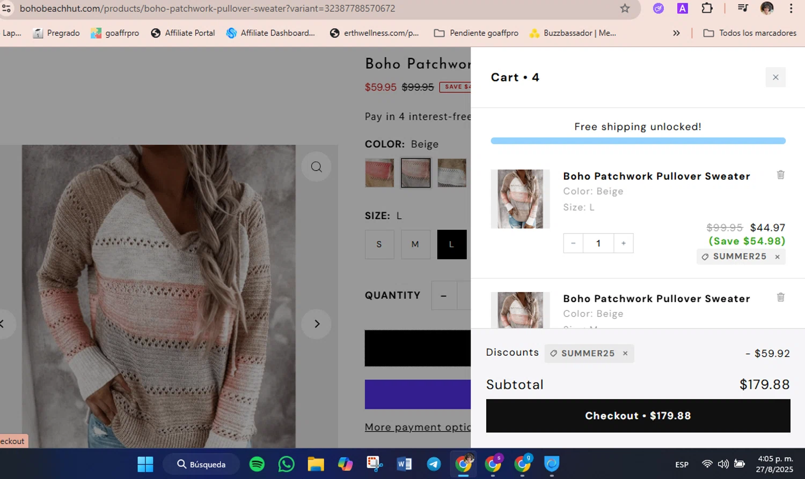
Task: Open the purple A extension icon
Action: pyautogui.click(x=683, y=8)
